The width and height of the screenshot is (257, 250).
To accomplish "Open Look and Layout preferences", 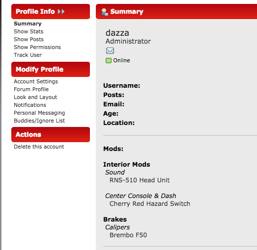I will pyautogui.click(x=35, y=97).
